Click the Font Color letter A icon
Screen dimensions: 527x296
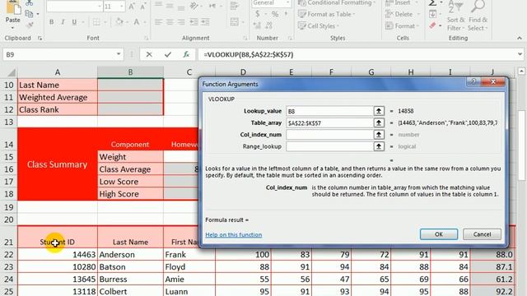point(137,22)
